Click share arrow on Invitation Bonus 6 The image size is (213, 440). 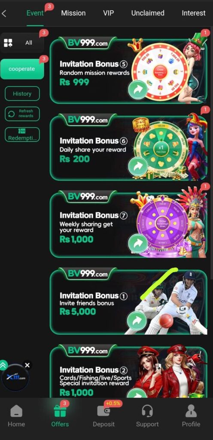coord(137,167)
